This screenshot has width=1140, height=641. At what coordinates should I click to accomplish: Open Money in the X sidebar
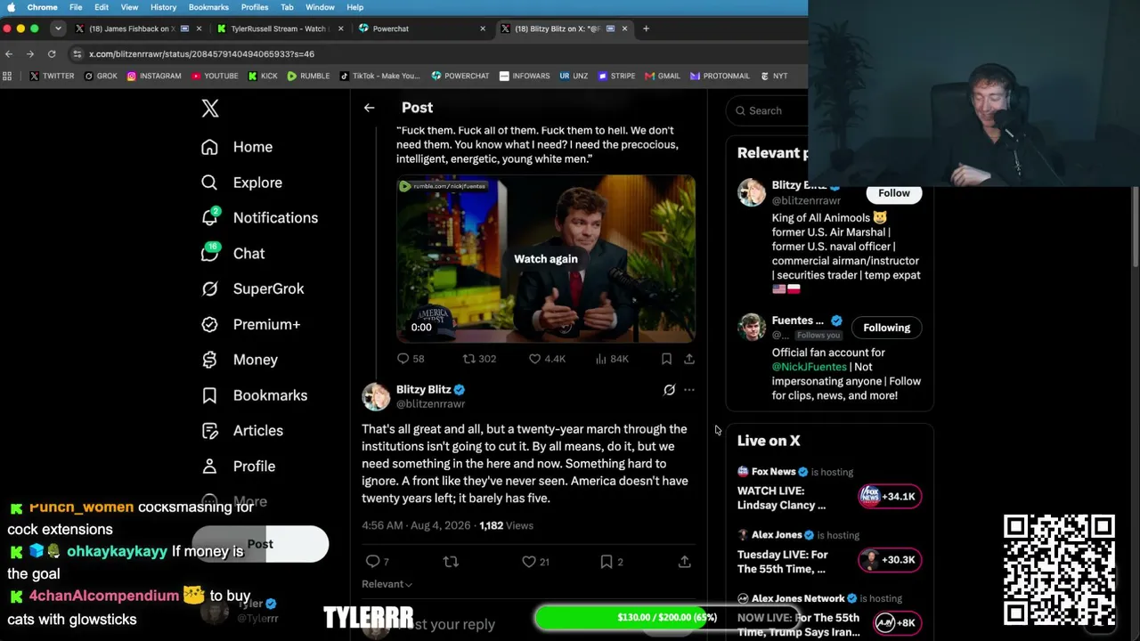240,360
